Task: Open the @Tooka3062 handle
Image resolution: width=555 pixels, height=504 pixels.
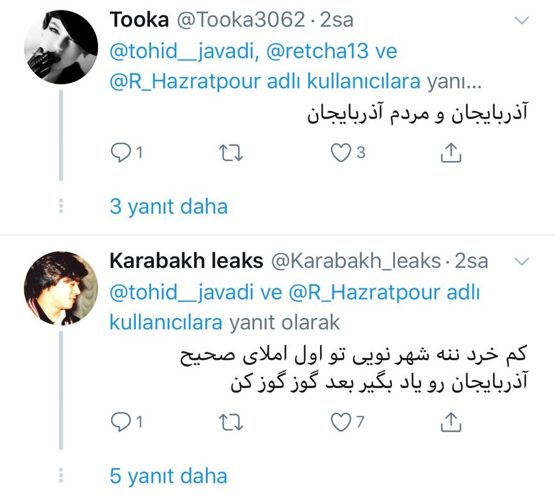Action: pyautogui.click(x=241, y=20)
